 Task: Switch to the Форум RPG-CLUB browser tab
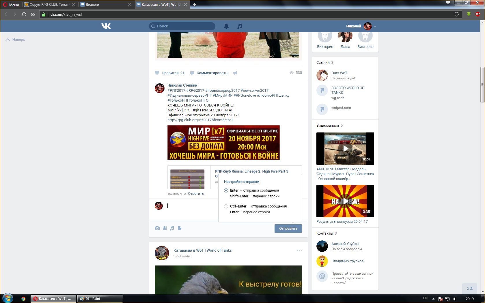pos(50,5)
